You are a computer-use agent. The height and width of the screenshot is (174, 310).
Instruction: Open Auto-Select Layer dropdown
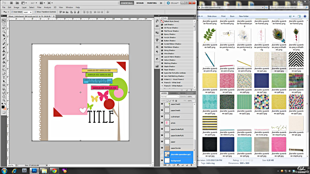point(27,12)
